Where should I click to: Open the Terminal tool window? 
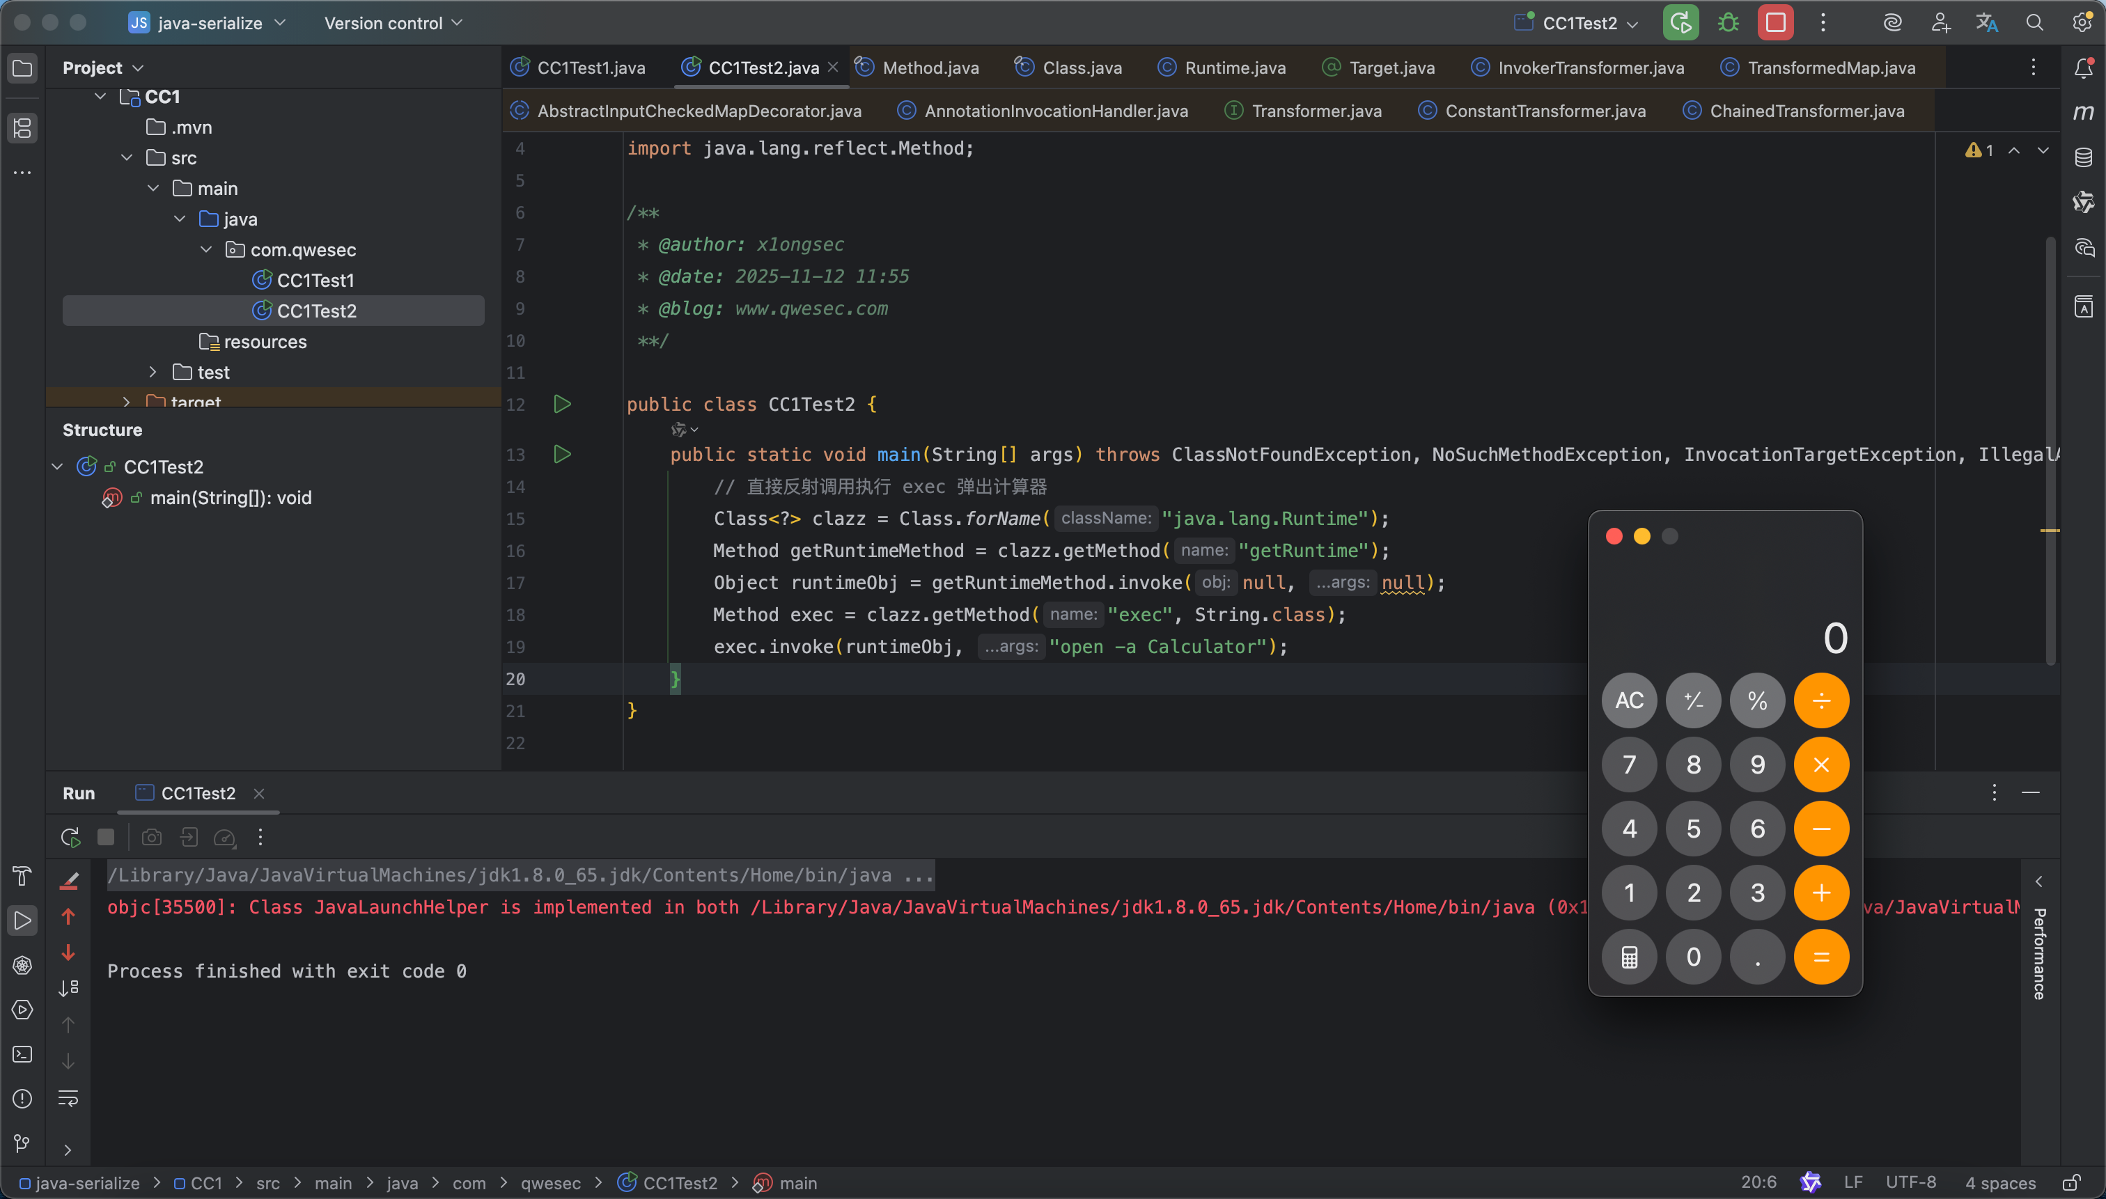[22, 1054]
